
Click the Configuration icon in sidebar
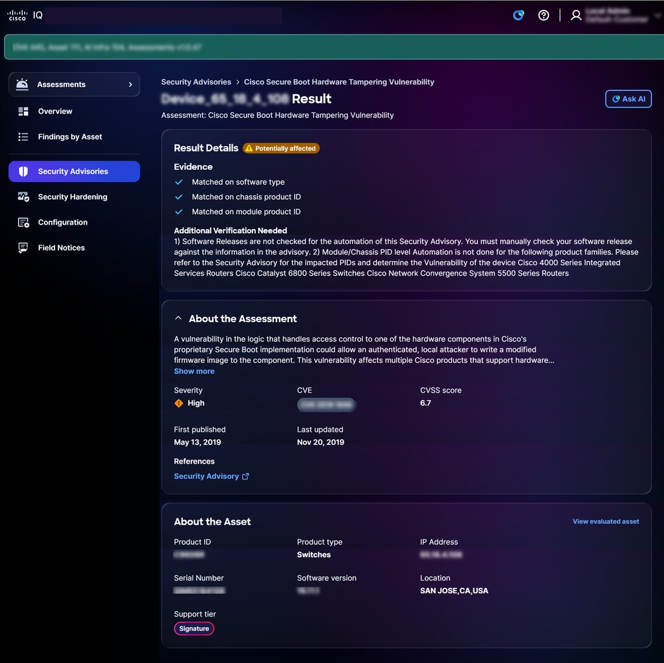point(23,223)
